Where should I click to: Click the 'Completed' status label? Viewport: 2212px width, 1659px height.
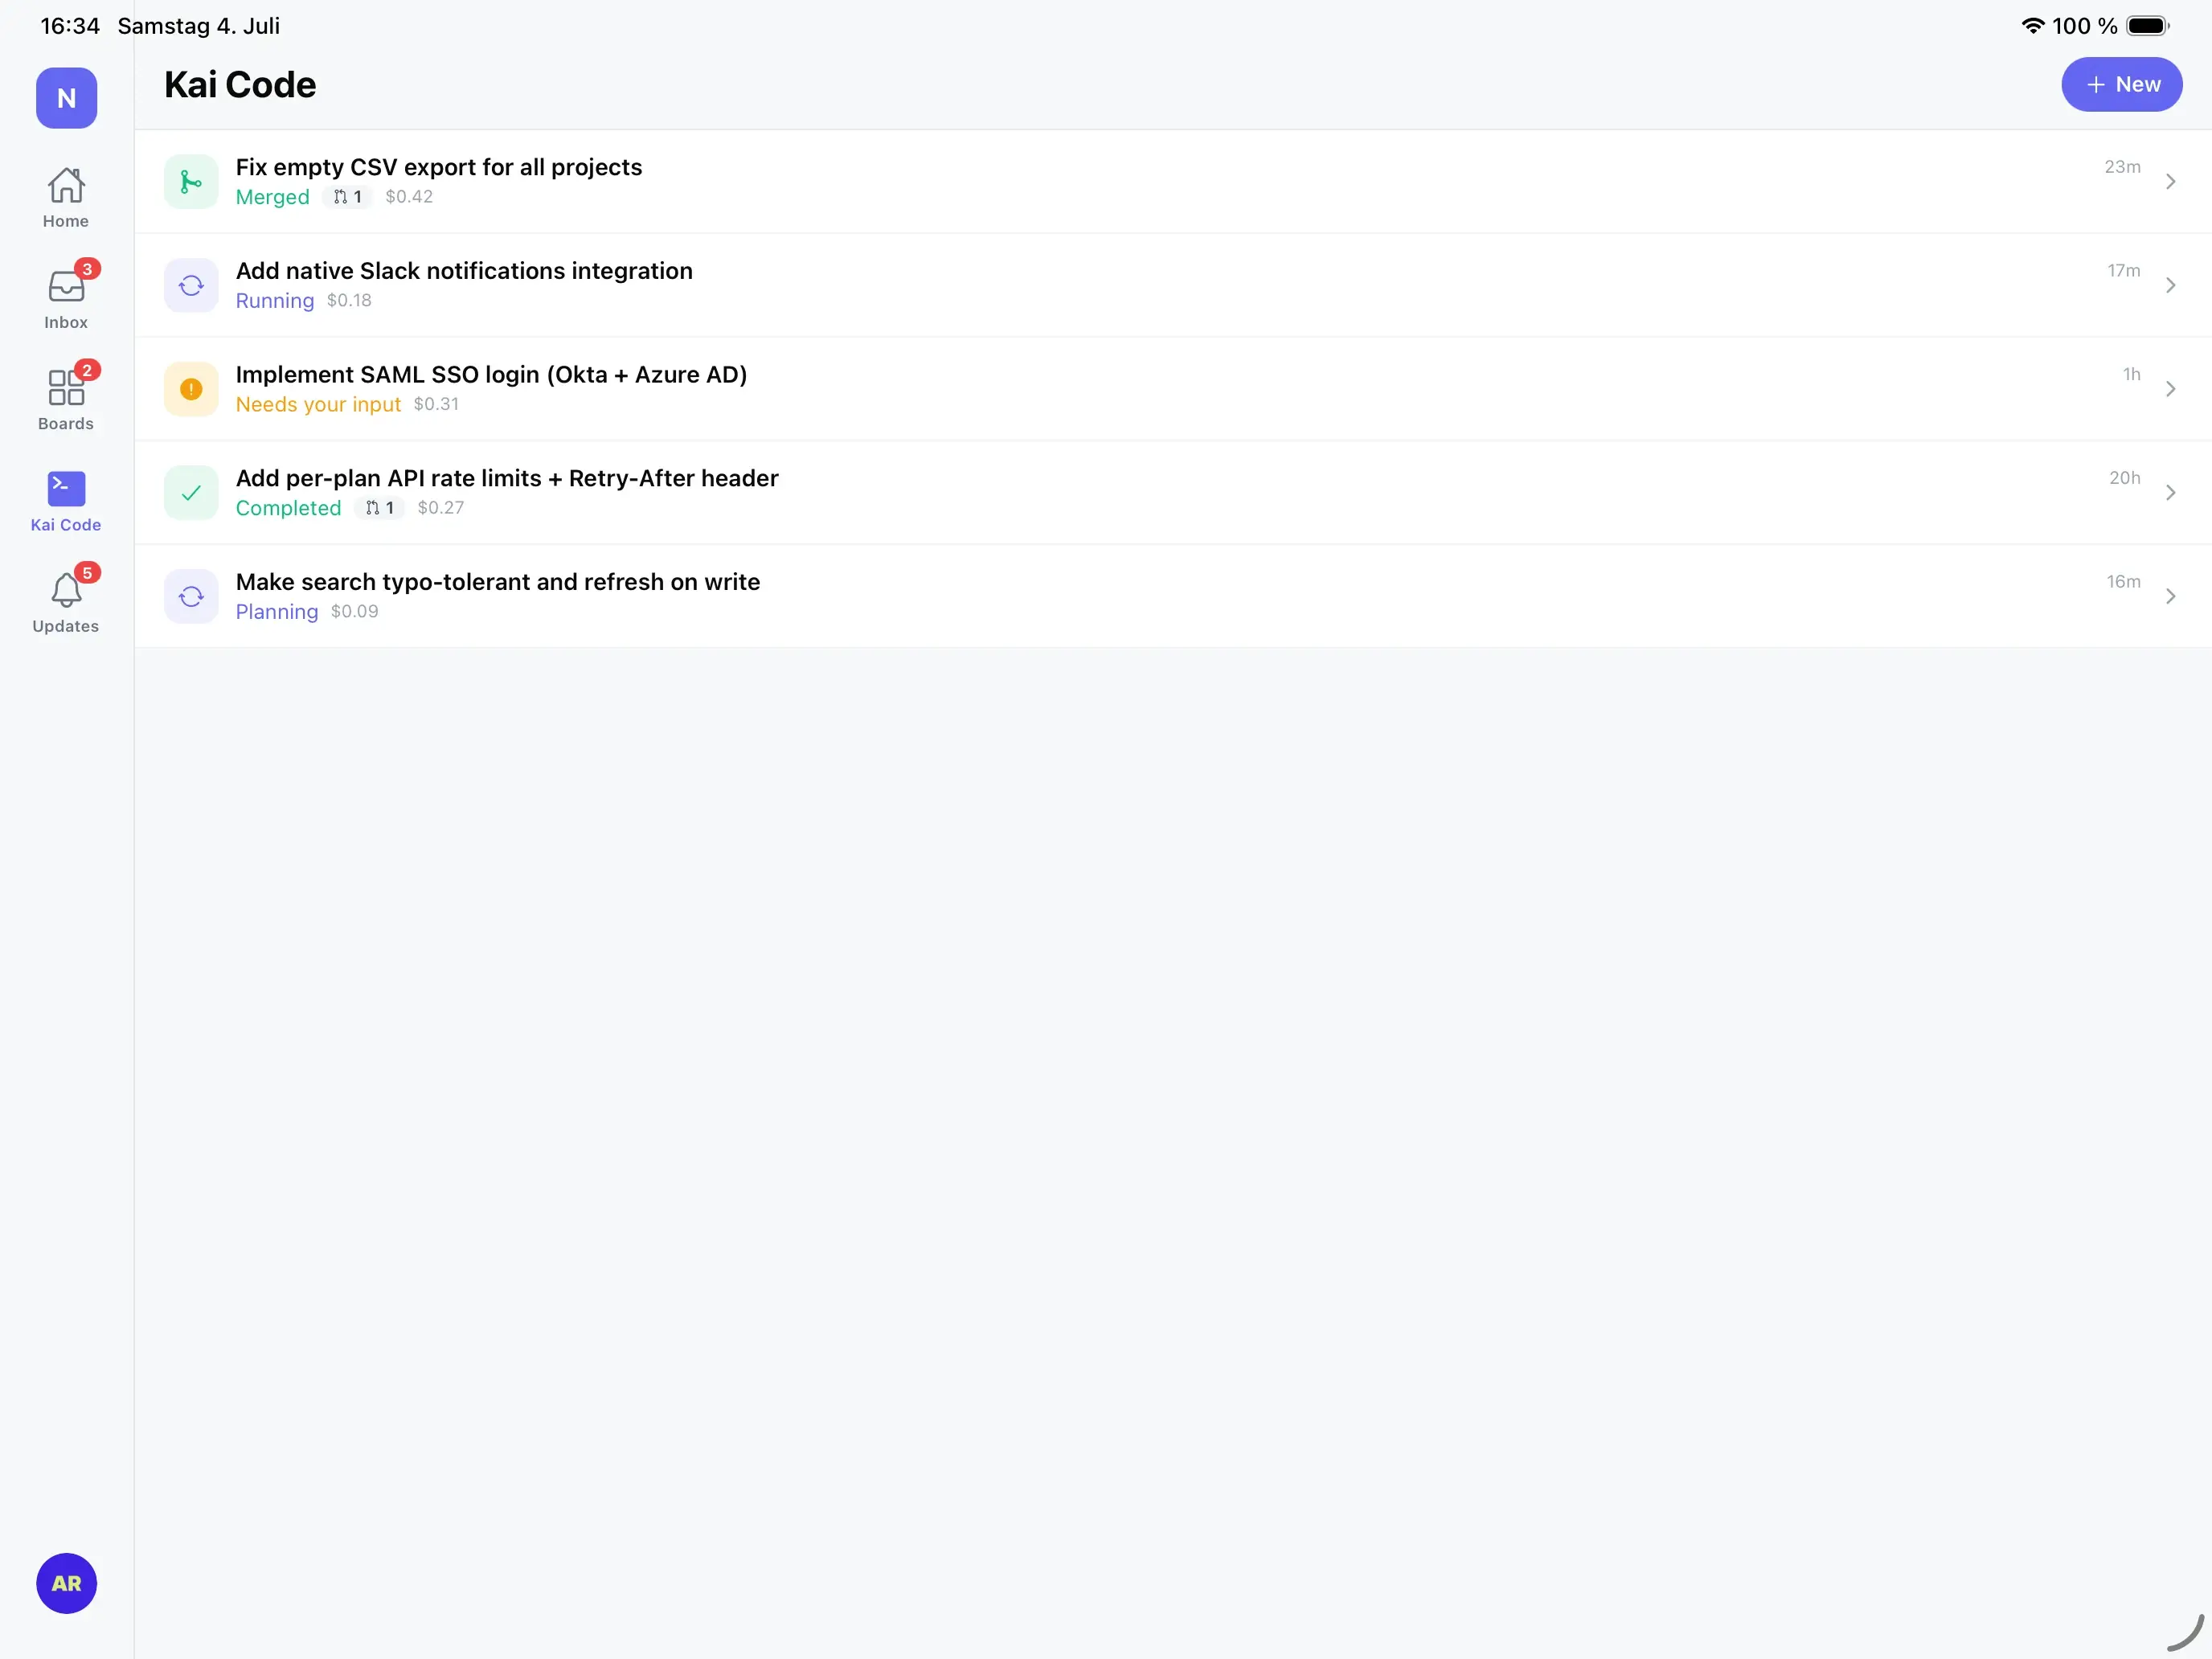coord(289,508)
